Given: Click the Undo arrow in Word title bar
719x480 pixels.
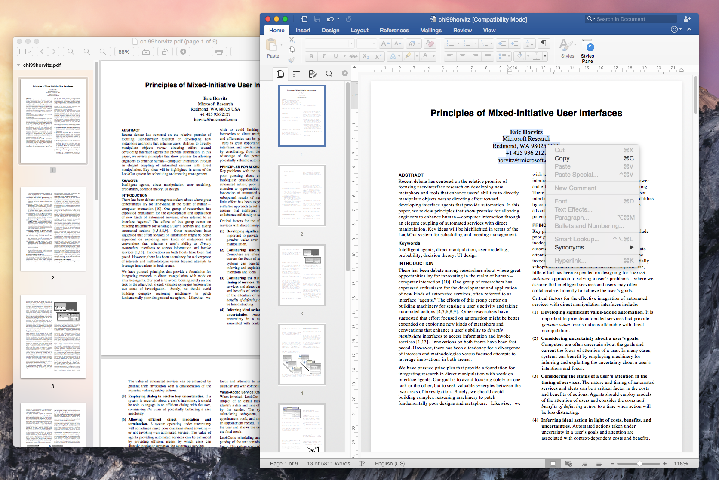Looking at the screenshot, I should click(x=330, y=19).
